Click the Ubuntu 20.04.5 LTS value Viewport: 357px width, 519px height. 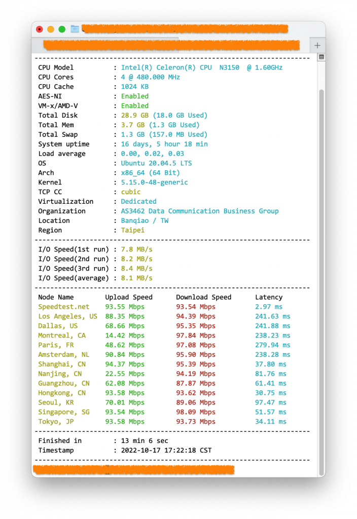(x=156, y=163)
